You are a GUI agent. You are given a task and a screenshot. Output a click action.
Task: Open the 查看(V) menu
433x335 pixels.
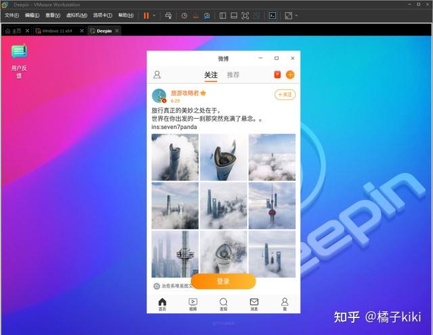(x=53, y=16)
